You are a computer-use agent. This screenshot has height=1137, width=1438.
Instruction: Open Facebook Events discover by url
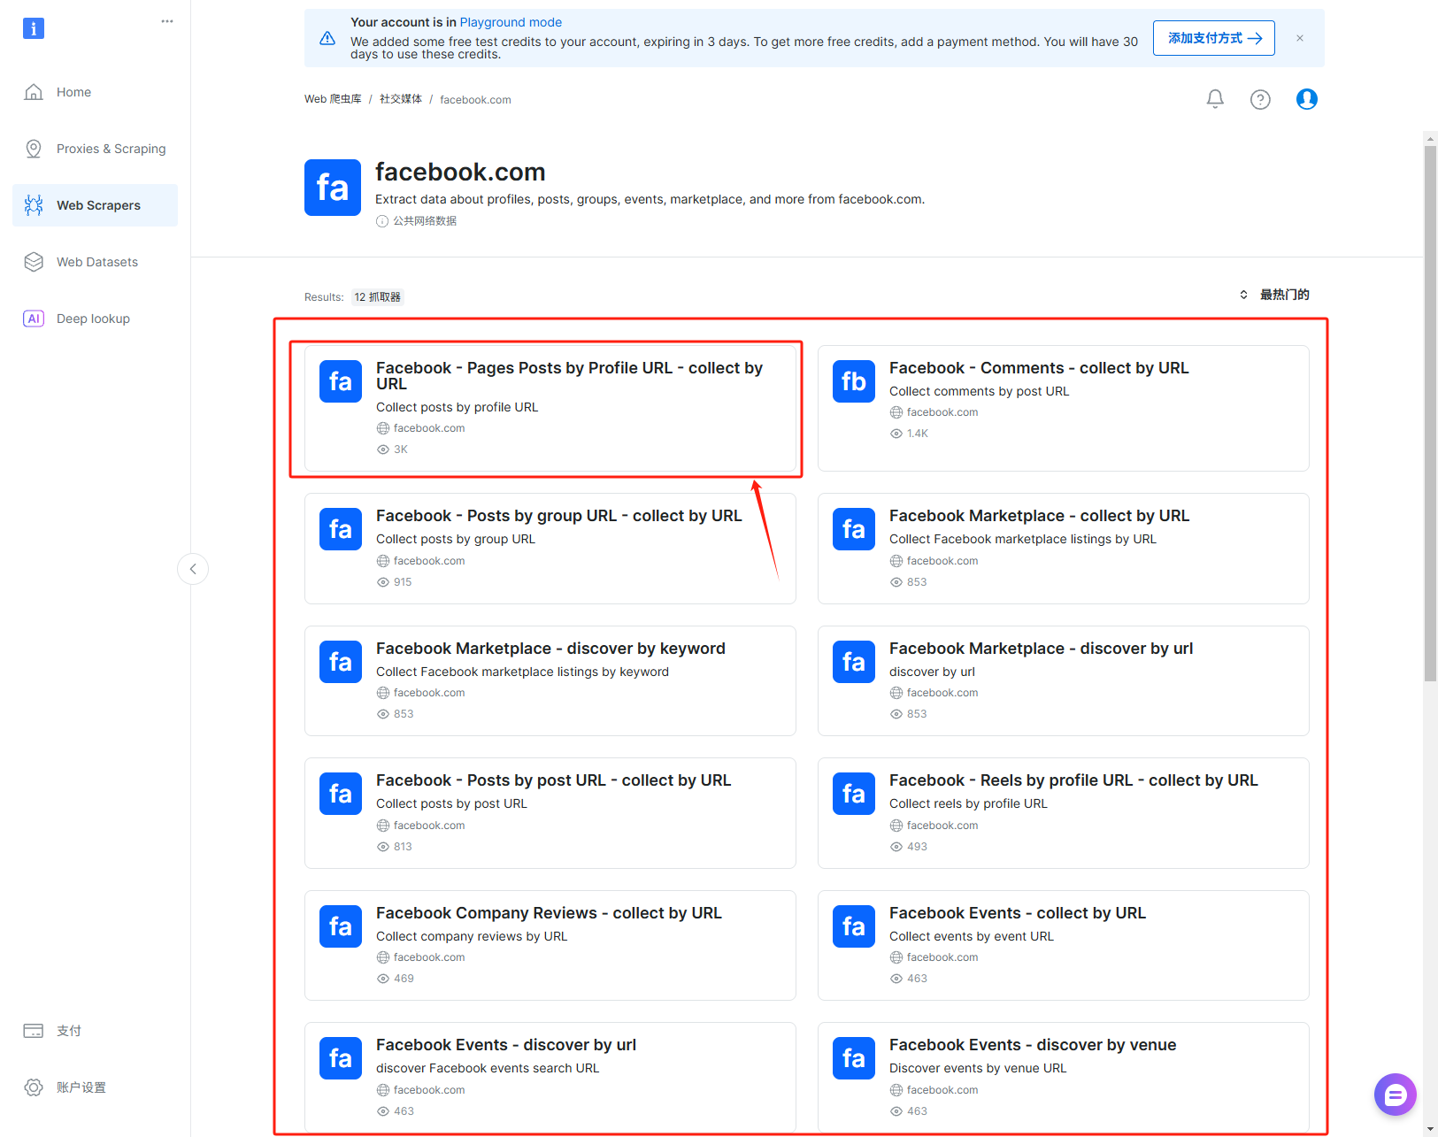(x=550, y=1078)
